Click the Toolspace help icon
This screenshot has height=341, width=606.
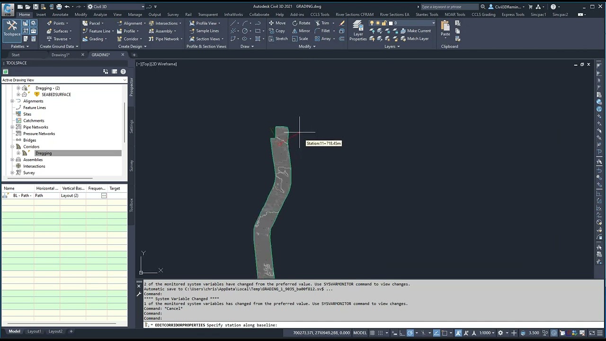point(123,72)
